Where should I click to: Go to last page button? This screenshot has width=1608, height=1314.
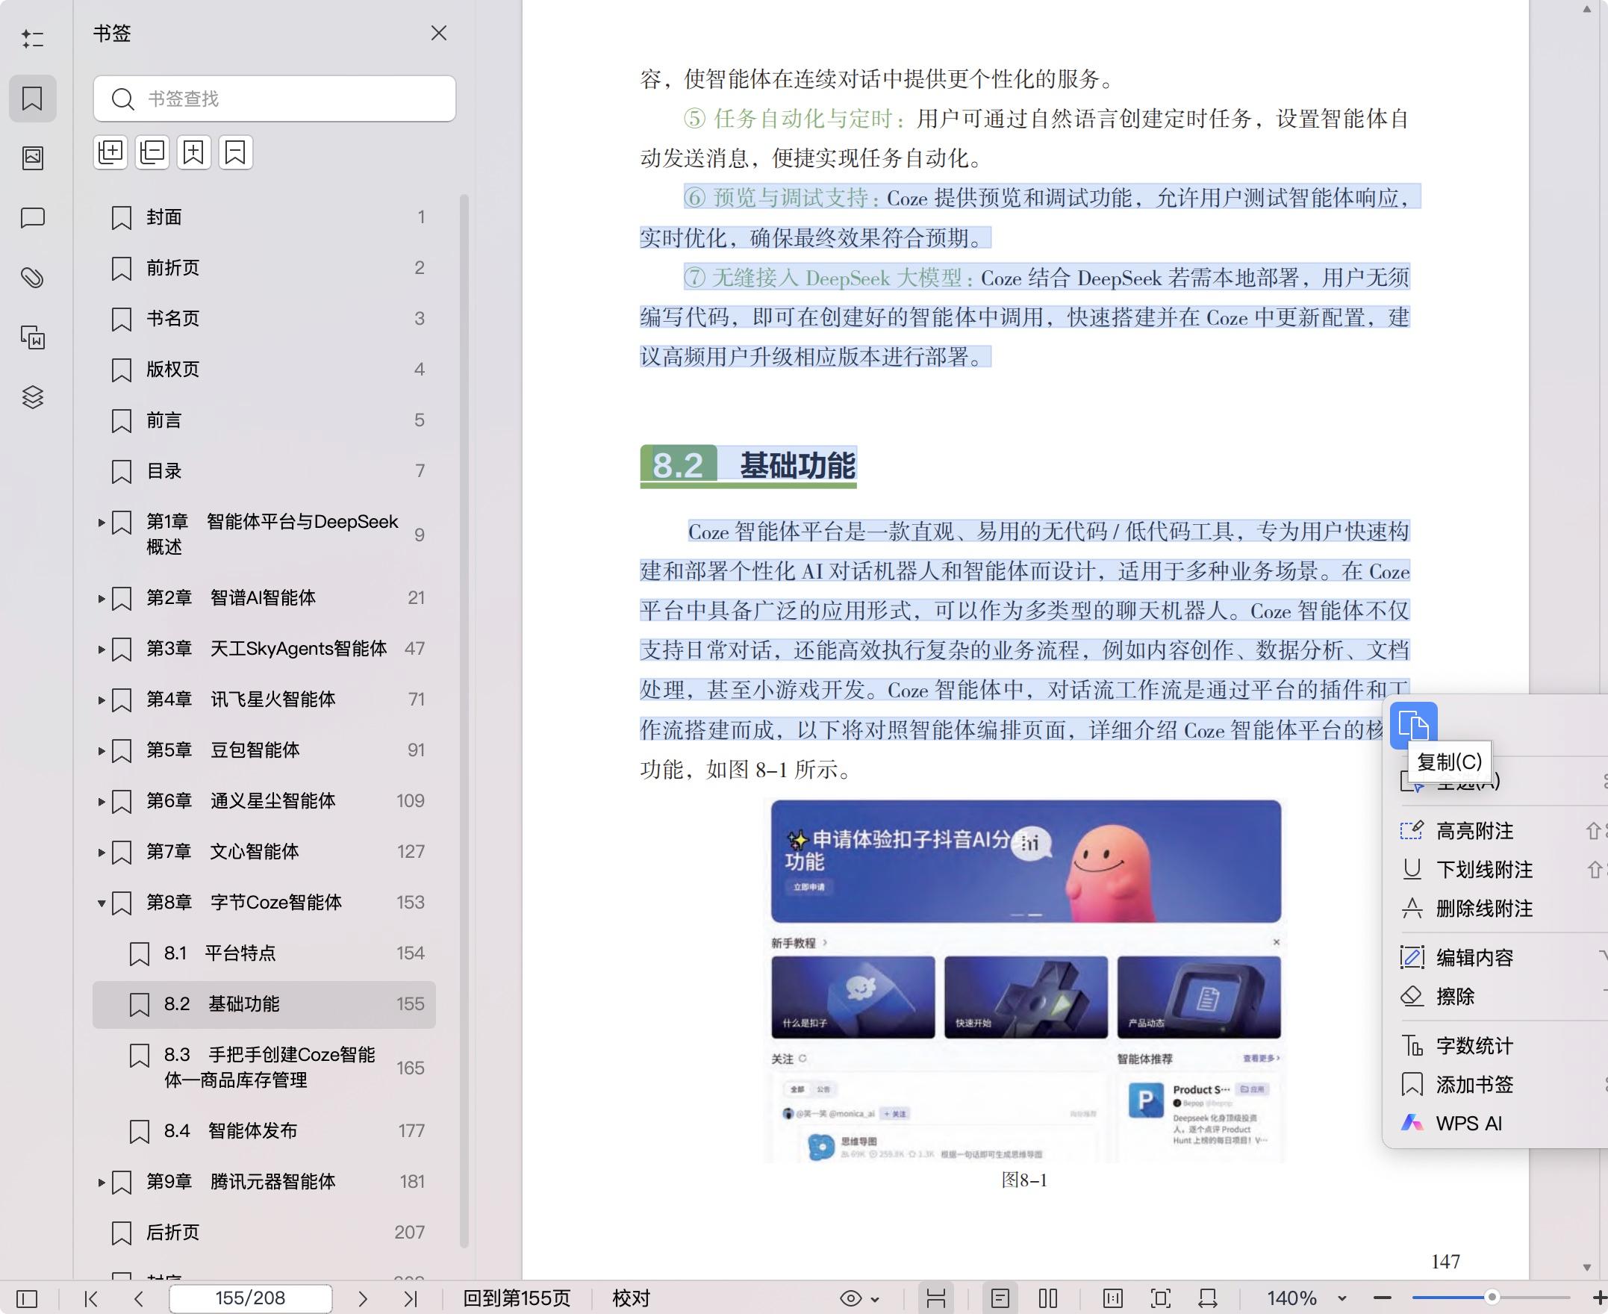pos(410,1299)
